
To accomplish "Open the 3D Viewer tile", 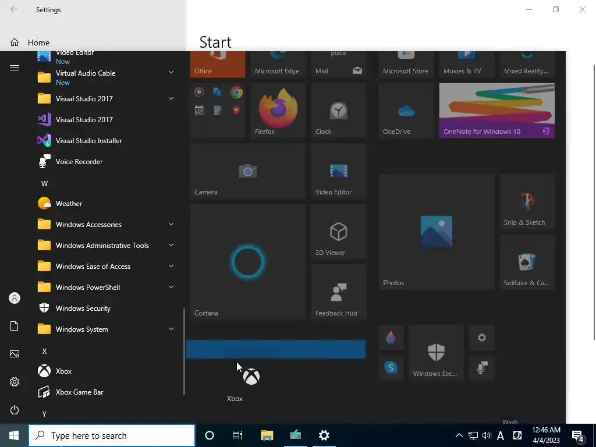I will pos(338,232).
